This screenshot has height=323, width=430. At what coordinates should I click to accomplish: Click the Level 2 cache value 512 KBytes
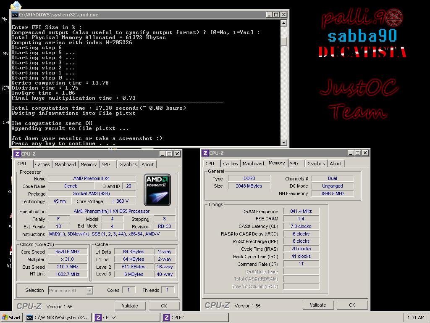tap(134, 267)
